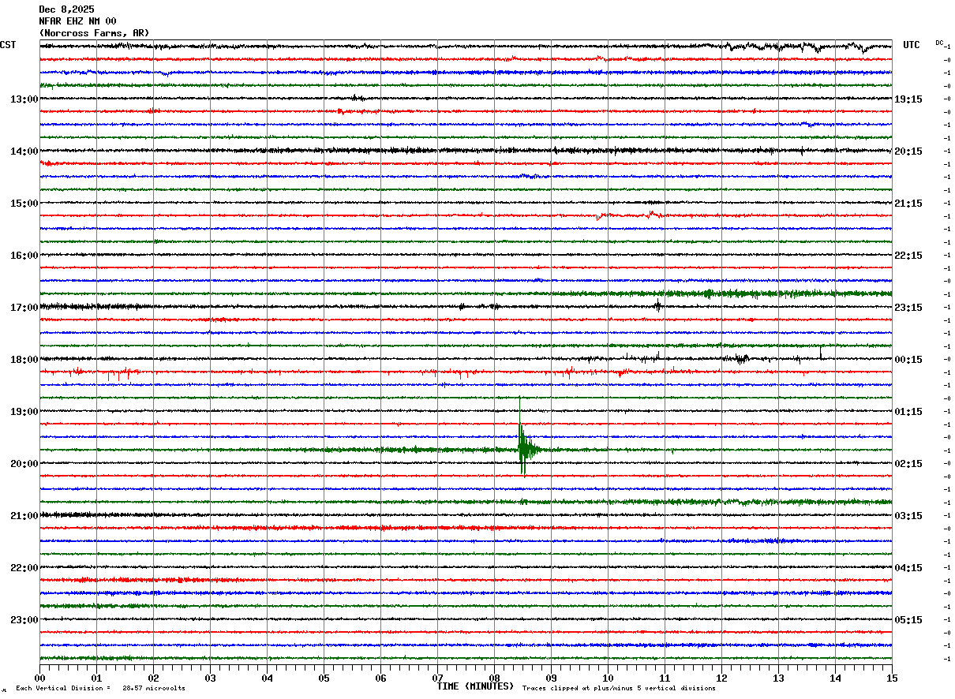Click the 'TIME (MINUTES)' axis title
The width and height of the screenshot is (955, 699).
click(x=475, y=686)
